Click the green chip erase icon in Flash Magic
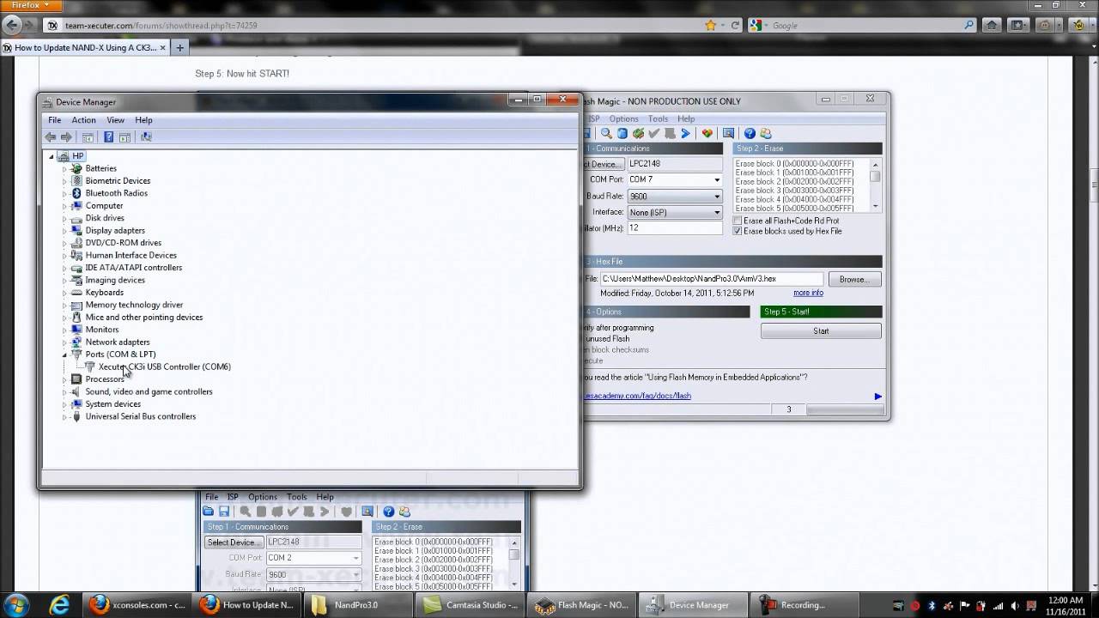1099x618 pixels. tap(638, 133)
